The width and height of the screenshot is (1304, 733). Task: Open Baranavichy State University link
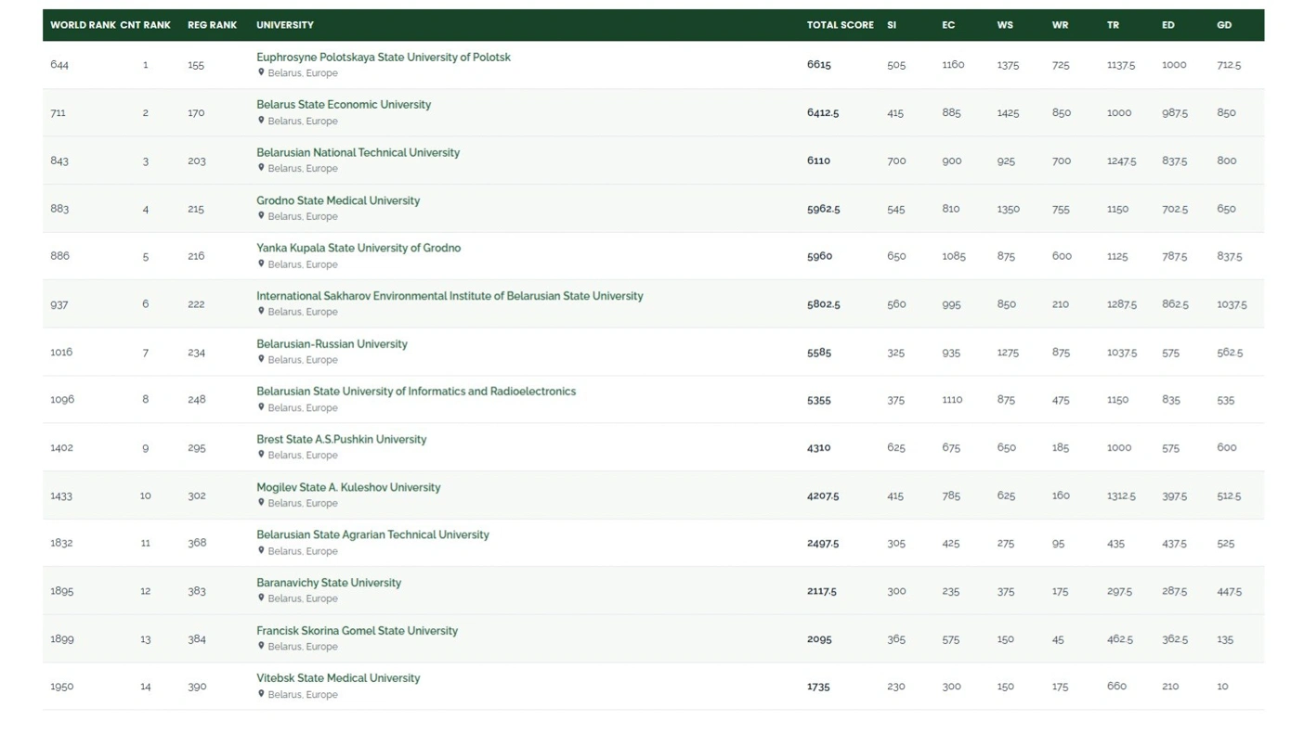[x=329, y=583]
